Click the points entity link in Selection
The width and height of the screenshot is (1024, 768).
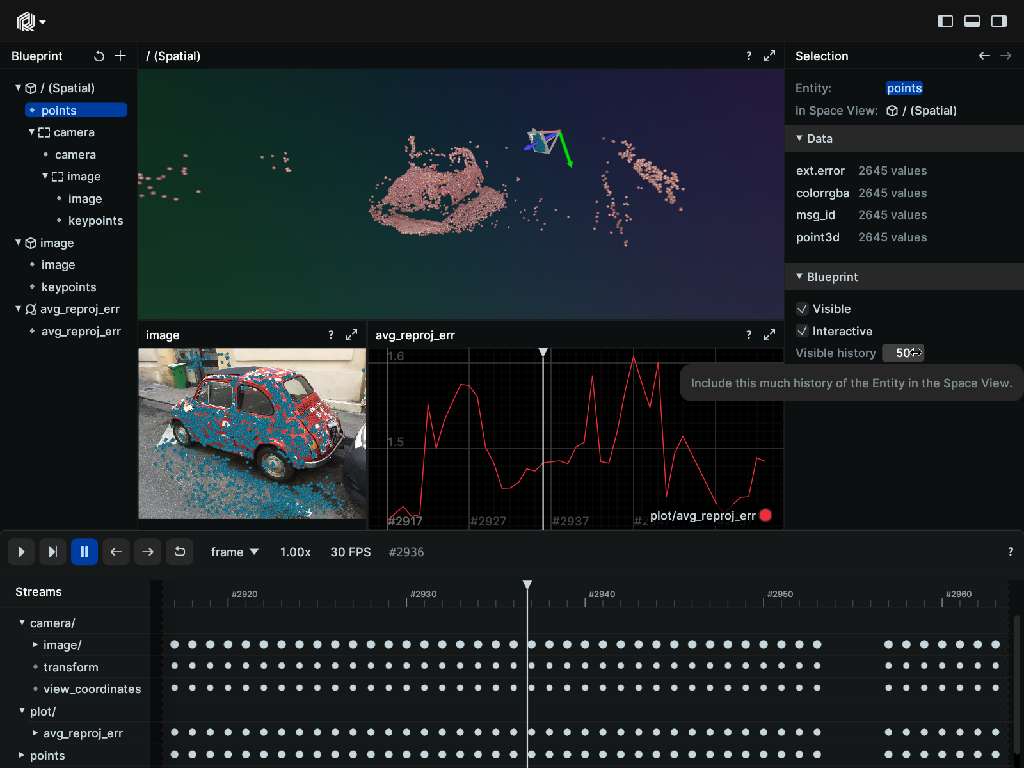pyautogui.click(x=904, y=88)
